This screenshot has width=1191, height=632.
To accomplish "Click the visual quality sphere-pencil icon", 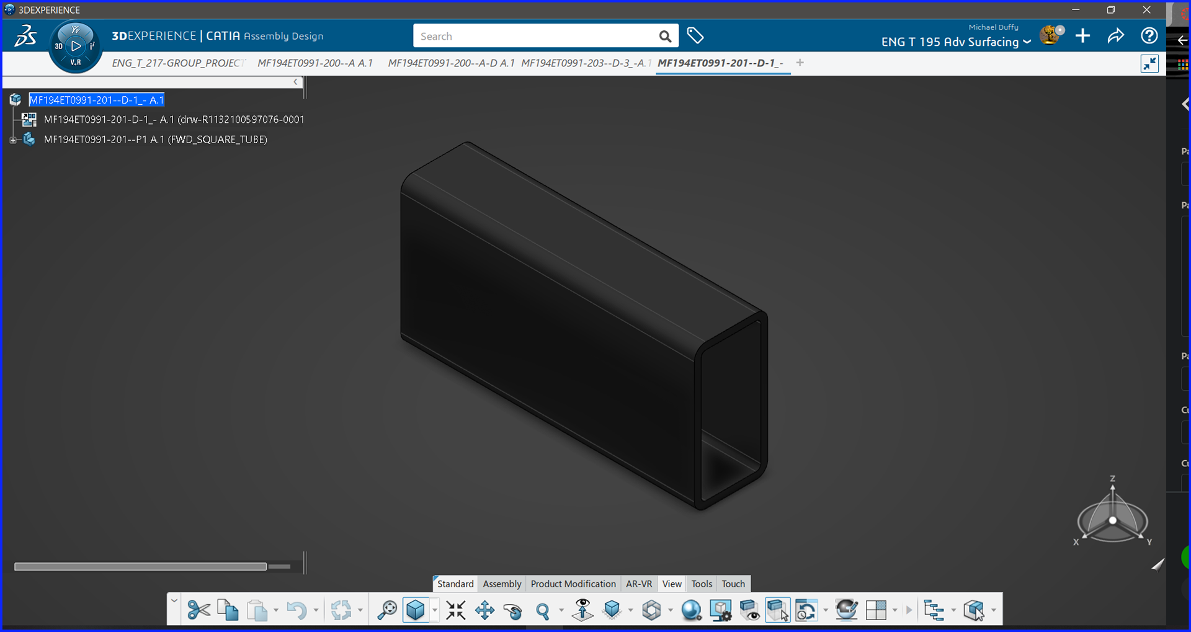I will point(846,610).
